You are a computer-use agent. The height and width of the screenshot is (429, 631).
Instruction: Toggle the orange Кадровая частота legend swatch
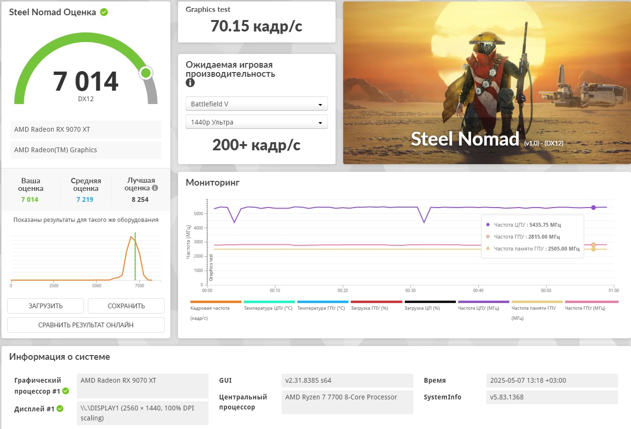(216, 302)
